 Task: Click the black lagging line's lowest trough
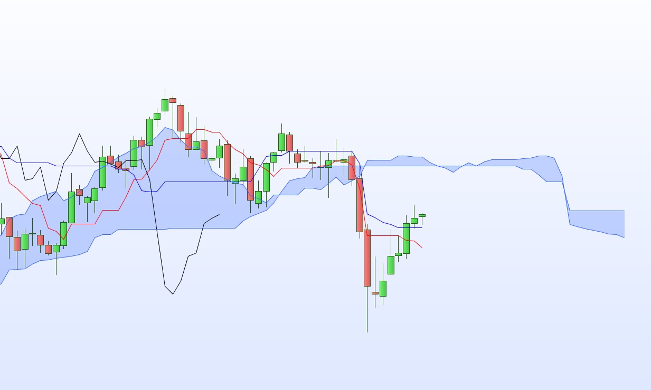173,293
